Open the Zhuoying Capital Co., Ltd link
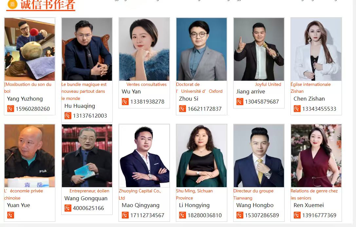Image resolution: width=356 pixels, height=227 pixels. [x=140, y=194]
